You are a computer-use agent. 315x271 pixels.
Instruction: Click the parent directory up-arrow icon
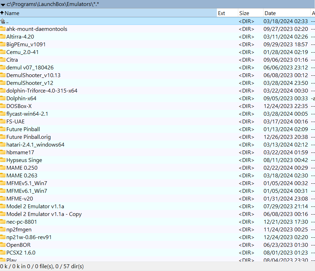(x=3, y=21)
